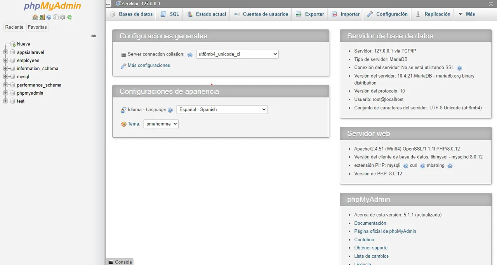Select the appsialaravel database name
The width and height of the screenshot is (497, 265).
click(31, 52)
